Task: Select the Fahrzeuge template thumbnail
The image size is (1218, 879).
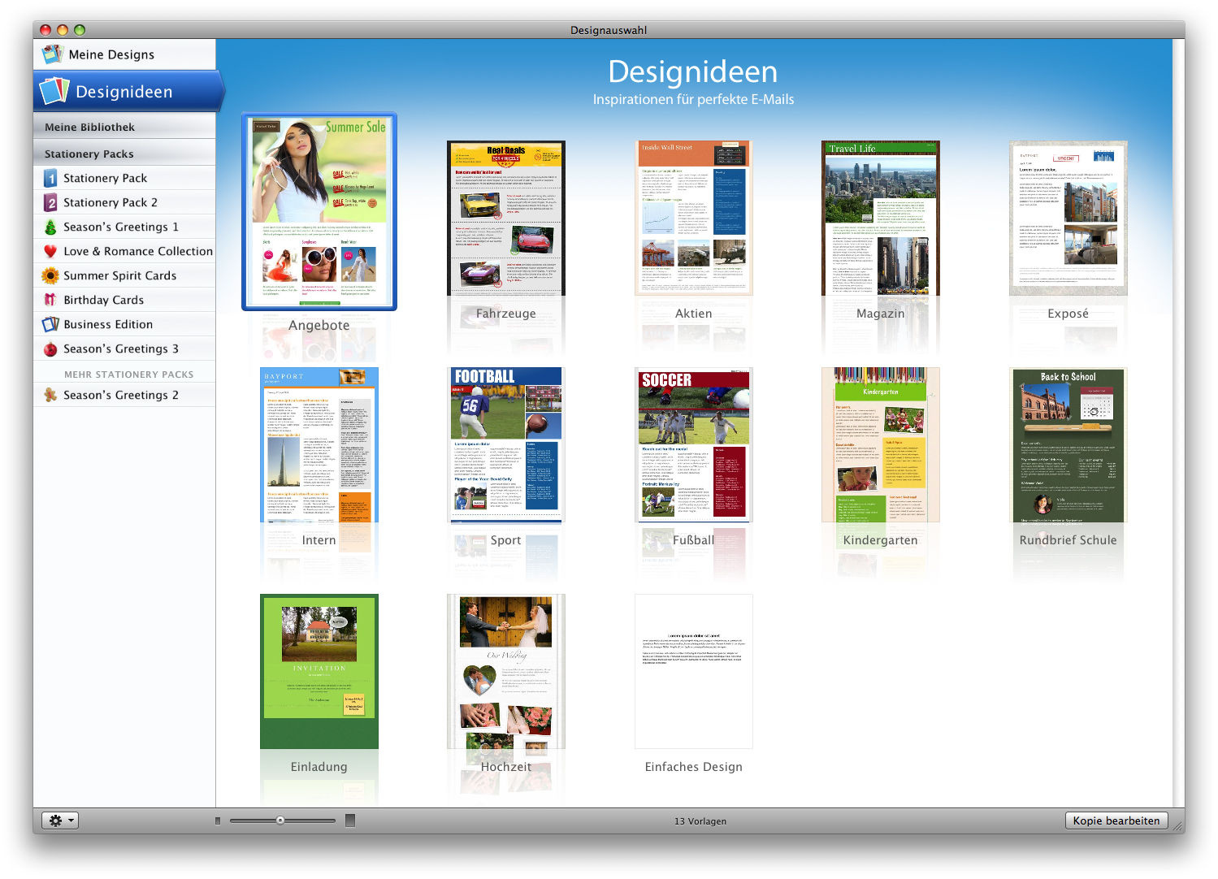Action: (506, 219)
